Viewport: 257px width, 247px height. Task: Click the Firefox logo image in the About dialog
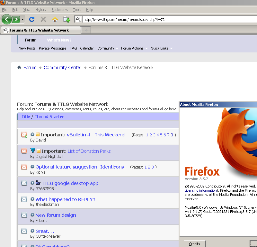pyautogui.click(x=236, y=142)
